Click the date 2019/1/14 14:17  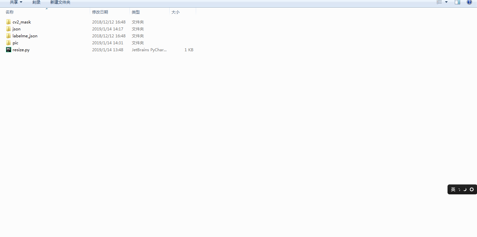[x=108, y=29]
